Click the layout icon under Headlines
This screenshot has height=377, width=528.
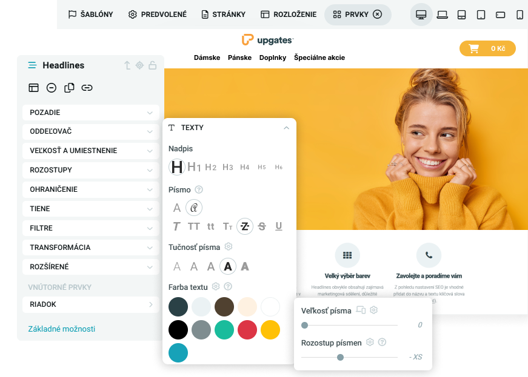[x=34, y=88]
